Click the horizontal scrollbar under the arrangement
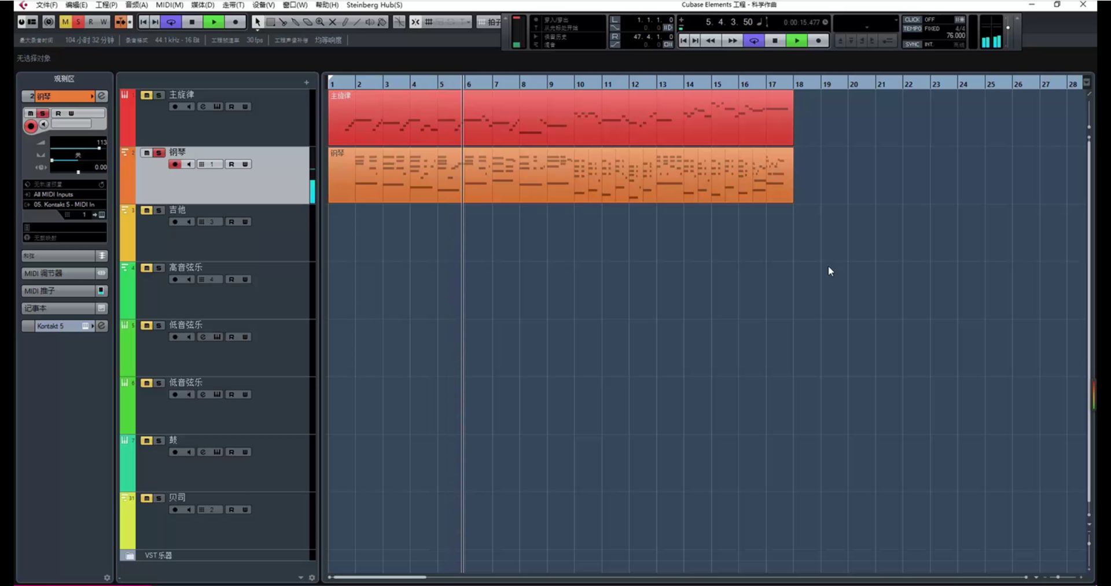1111x586 pixels. 379,577
